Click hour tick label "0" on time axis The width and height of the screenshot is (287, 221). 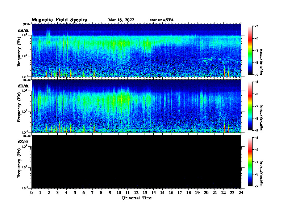[32, 193]
